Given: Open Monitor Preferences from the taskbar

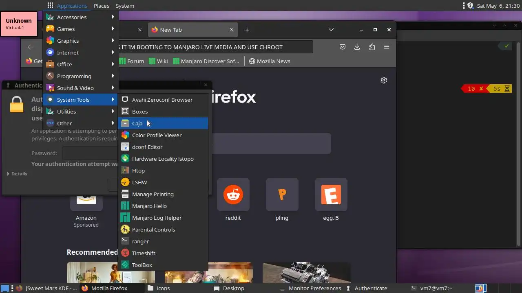Looking at the screenshot, I should click(x=311, y=288).
